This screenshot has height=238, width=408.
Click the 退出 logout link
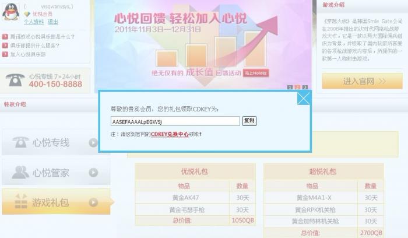pyautogui.click(x=53, y=22)
